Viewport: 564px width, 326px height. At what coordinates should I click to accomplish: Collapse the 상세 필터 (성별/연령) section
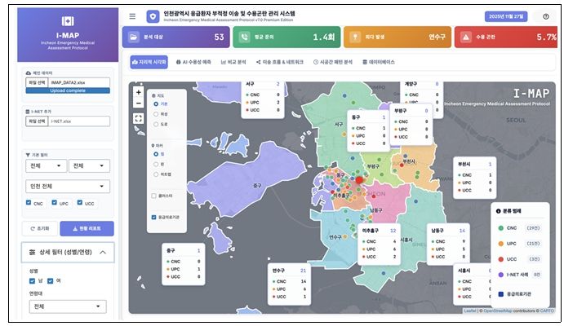coord(103,253)
